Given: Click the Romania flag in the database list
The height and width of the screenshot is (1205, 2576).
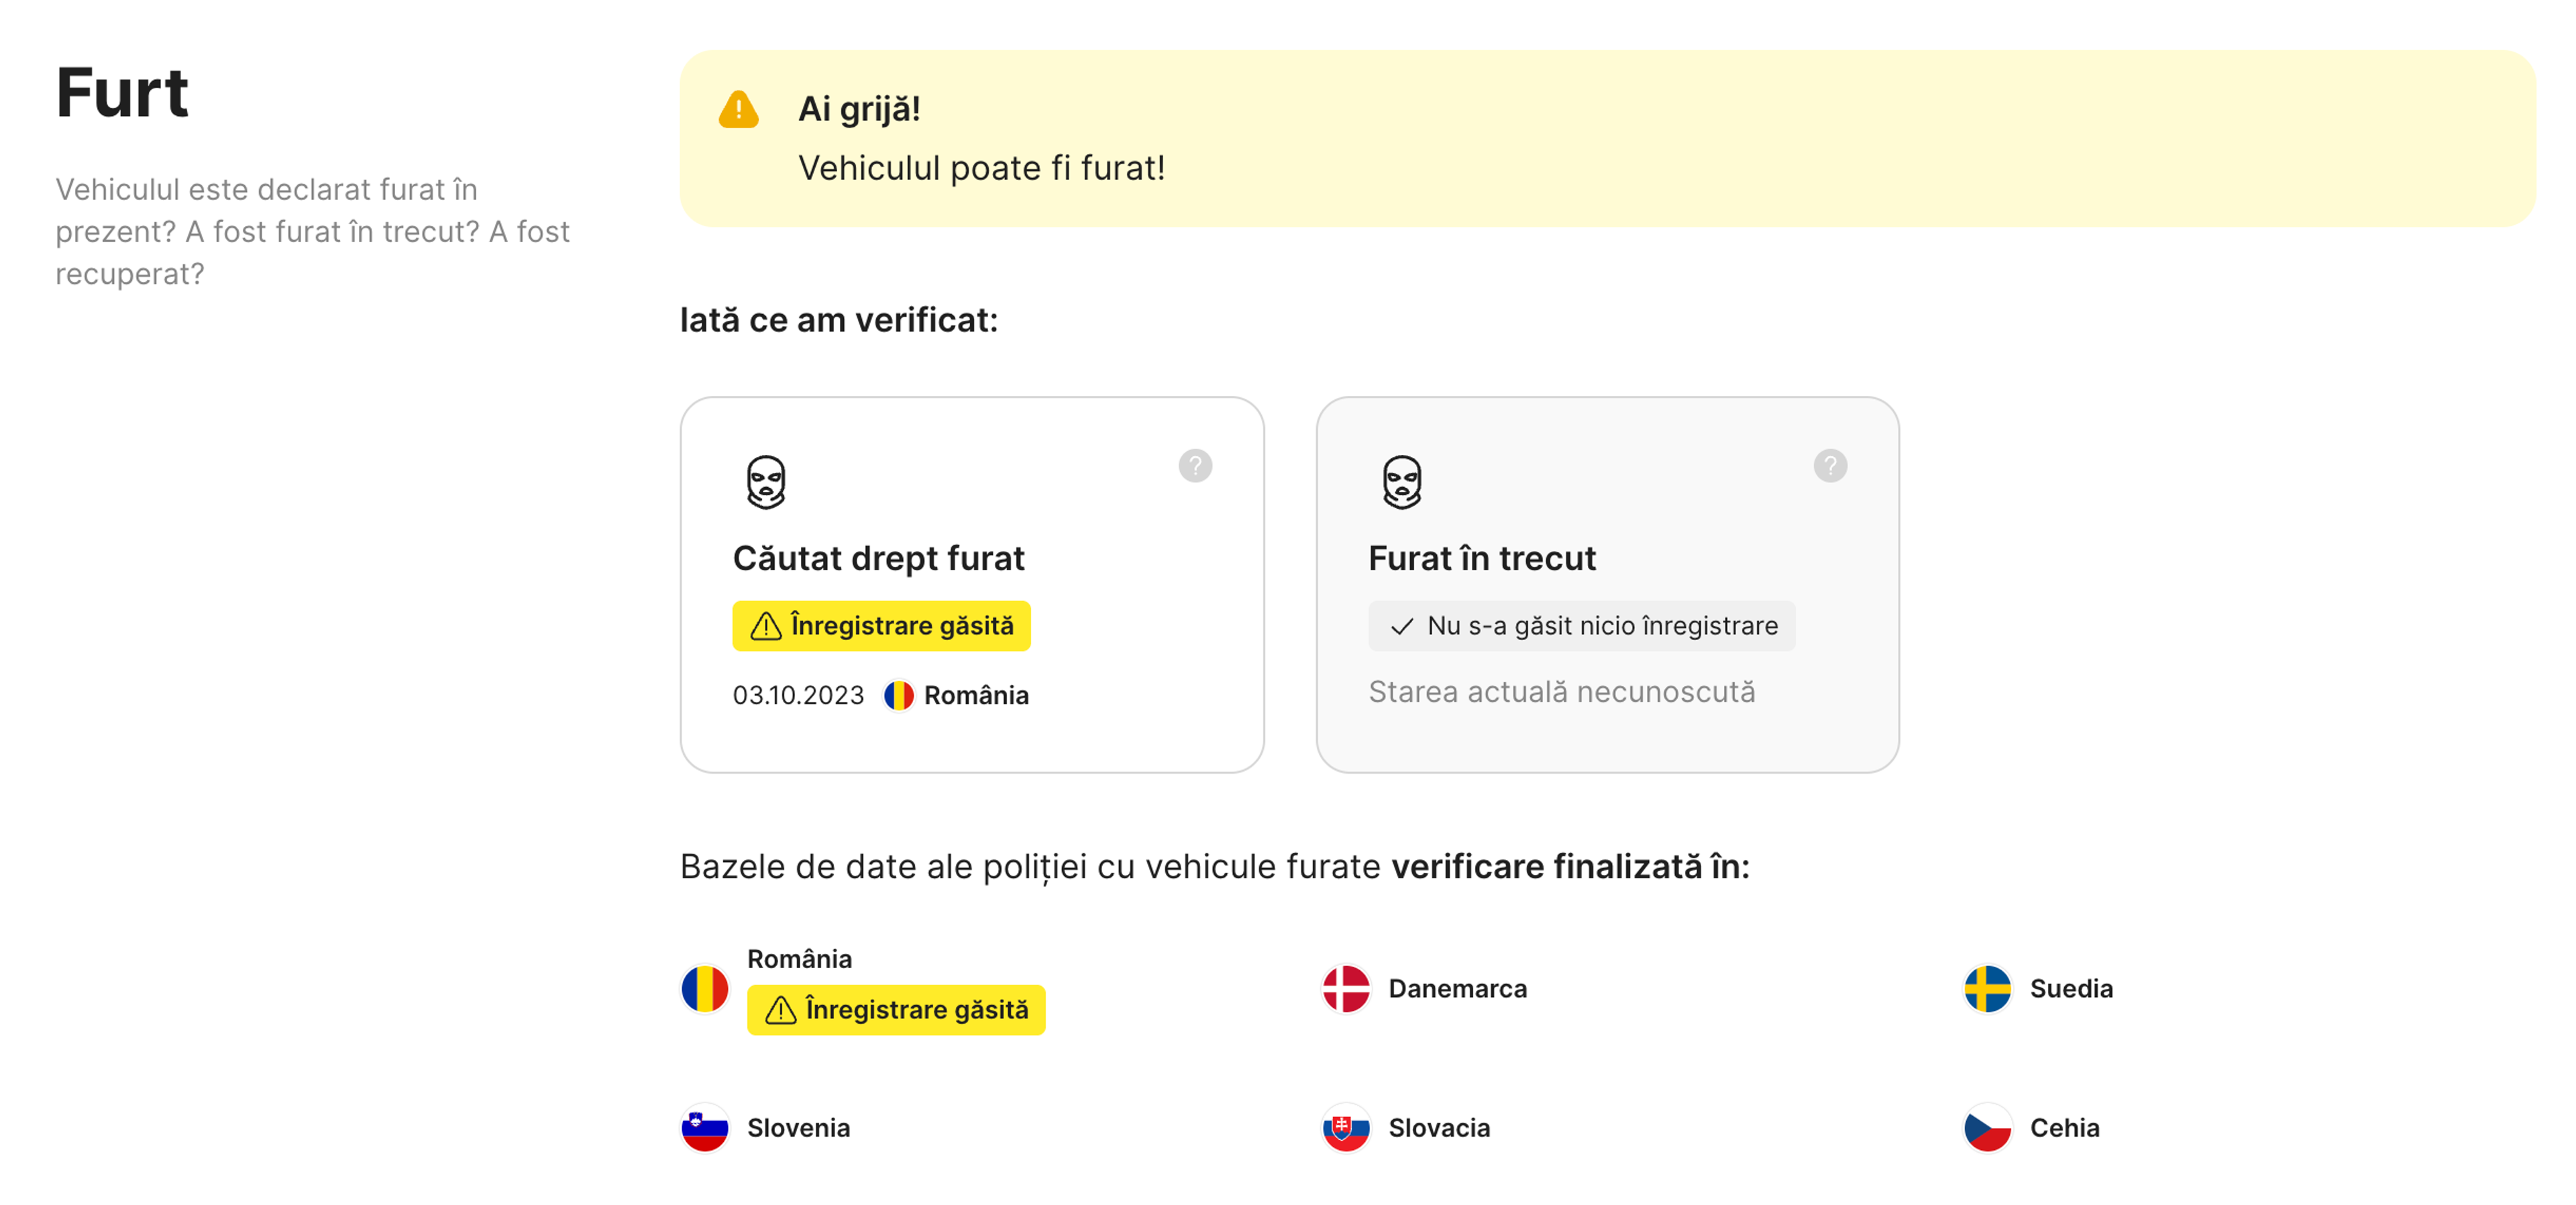Looking at the screenshot, I should point(705,989).
